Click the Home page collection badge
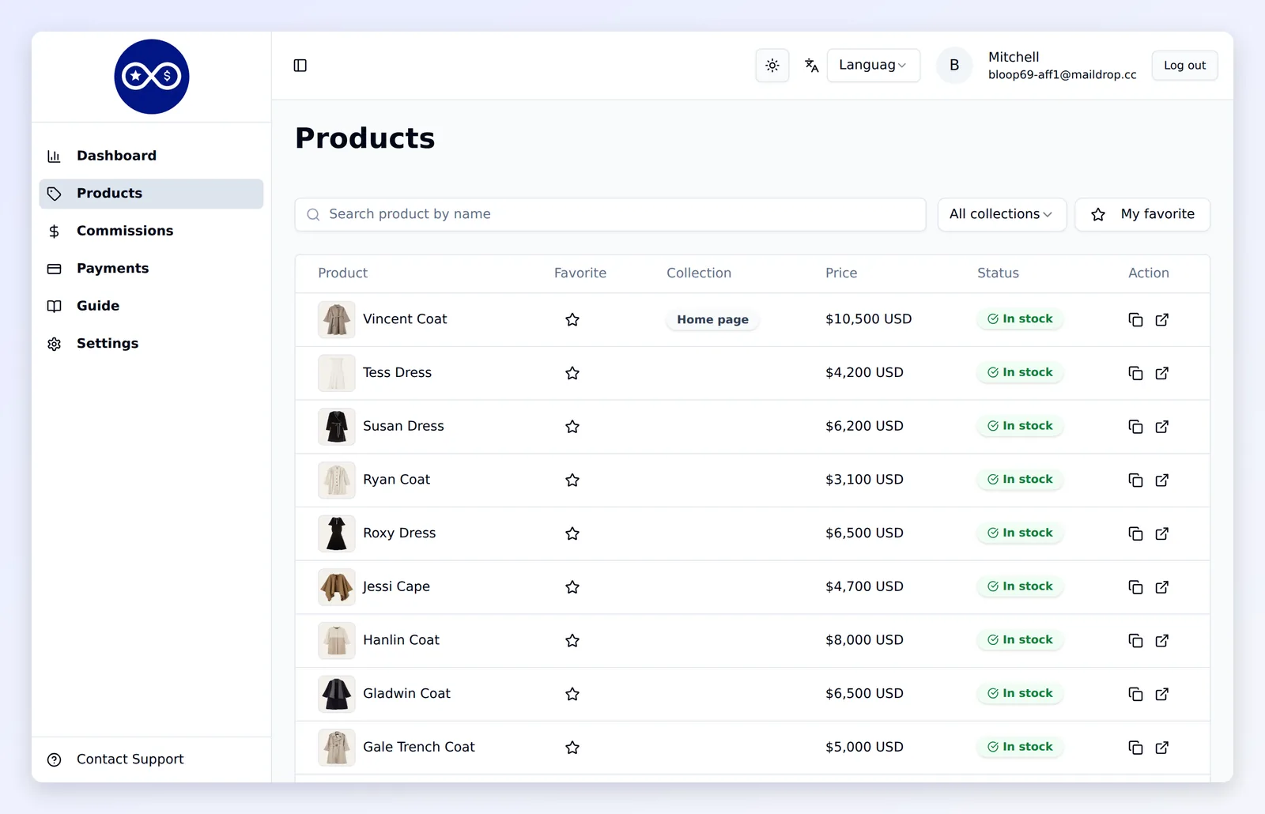This screenshot has width=1265, height=814. 712,319
